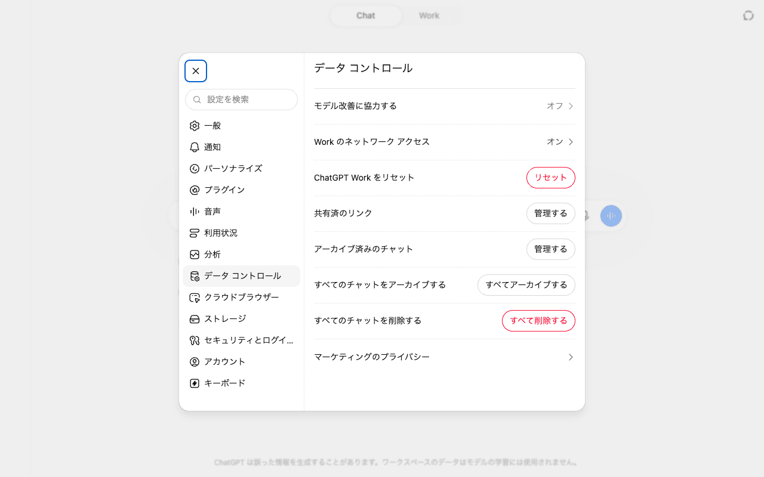Switch to the Chat tab
The image size is (764, 477).
[366, 16]
